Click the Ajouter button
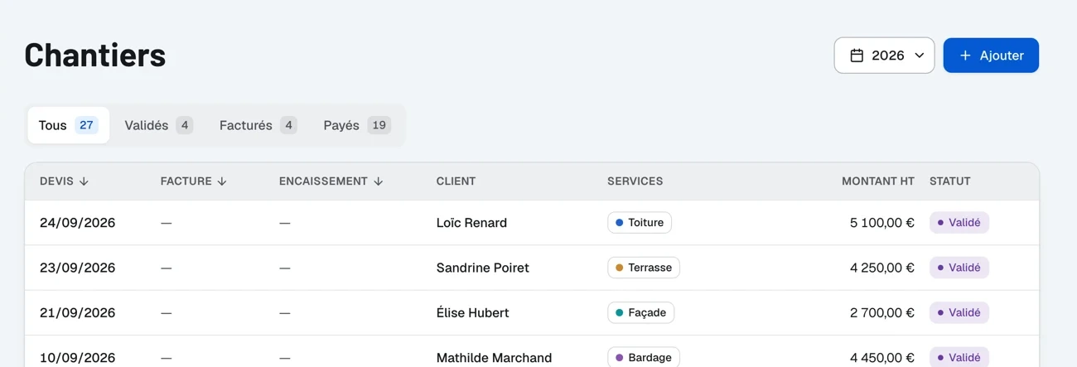 tap(991, 56)
